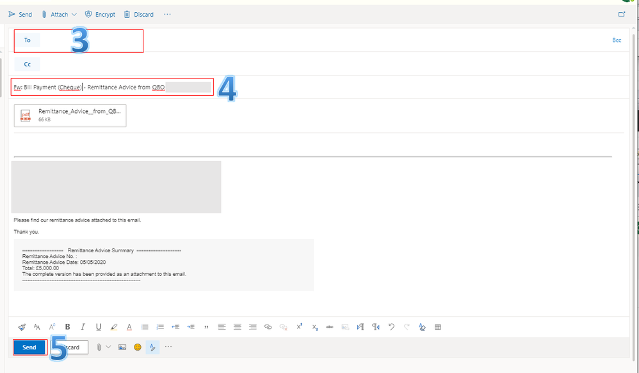Click Encrypt in the top toolbar
The height and width of the screenshot is (373, 639).
coord(101,14)
